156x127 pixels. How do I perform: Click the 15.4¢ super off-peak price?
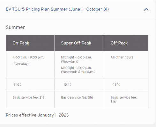(67, 84)
